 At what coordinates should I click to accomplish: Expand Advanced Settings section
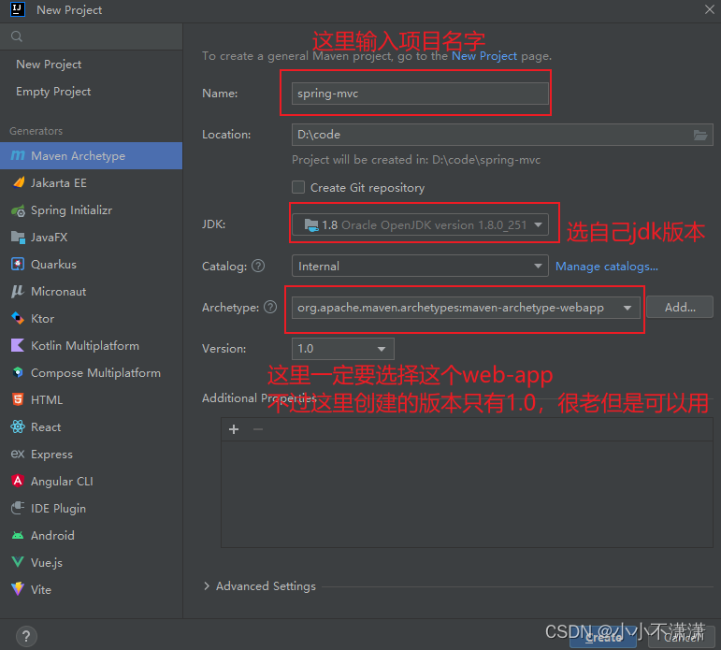207,586
